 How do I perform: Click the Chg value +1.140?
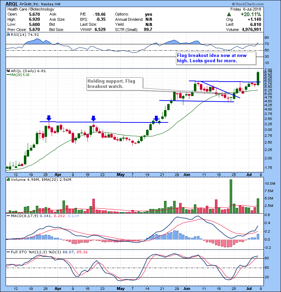click(x=254, y=19)
